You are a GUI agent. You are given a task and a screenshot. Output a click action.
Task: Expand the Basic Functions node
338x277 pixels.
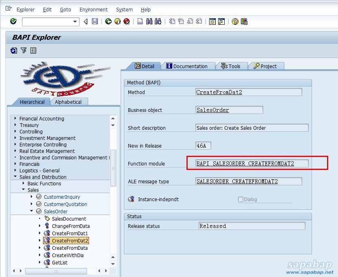pos(23,183)
